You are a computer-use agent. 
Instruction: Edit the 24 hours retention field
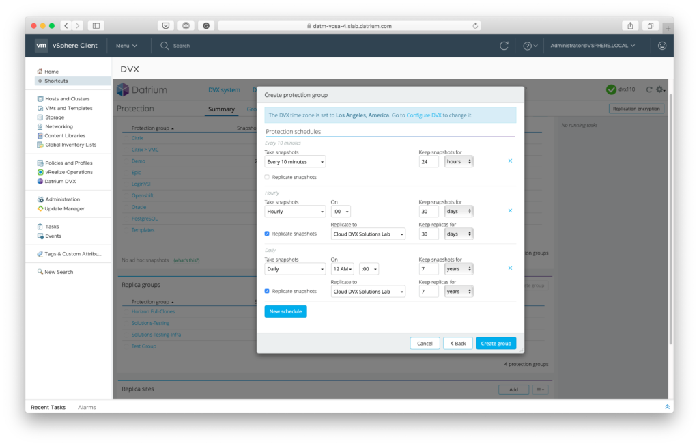(x=429, y=161)
